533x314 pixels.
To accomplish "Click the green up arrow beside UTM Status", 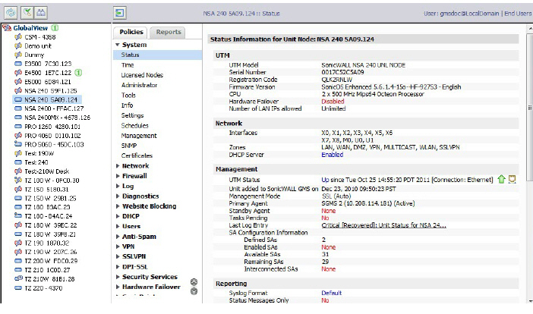I will pos(501,179).
